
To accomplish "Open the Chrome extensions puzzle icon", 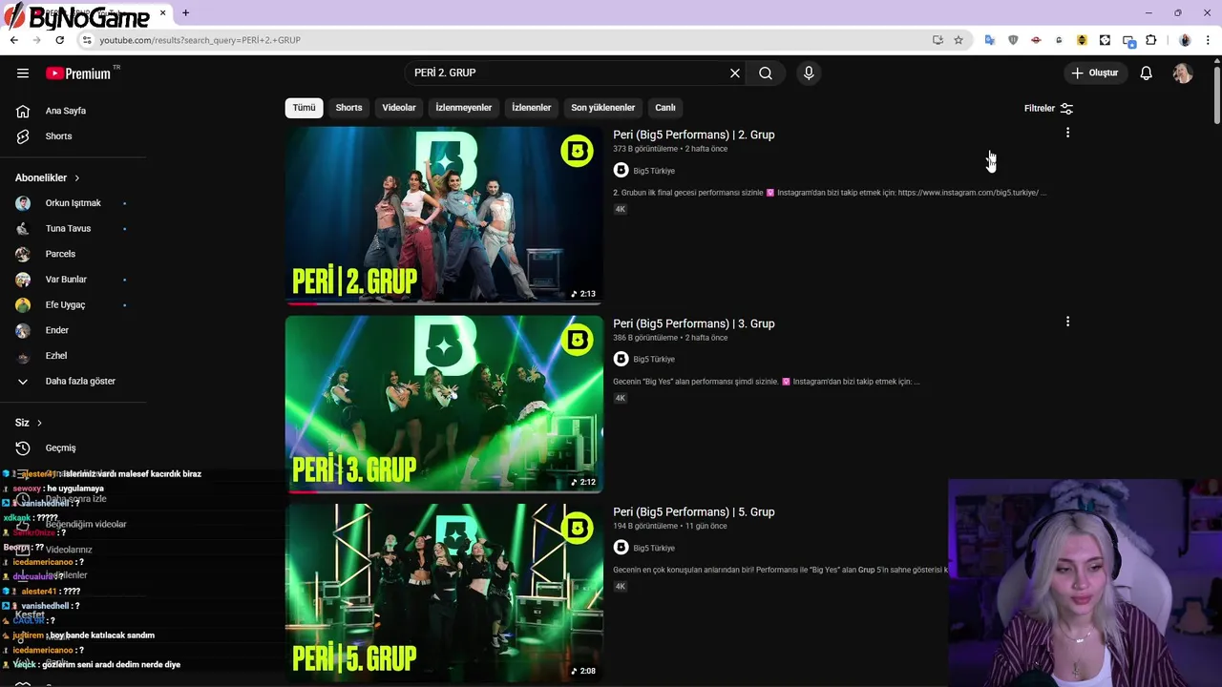I will pos(1151,40).
